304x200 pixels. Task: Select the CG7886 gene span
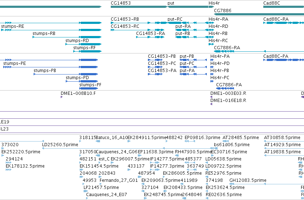click(259, 14)
